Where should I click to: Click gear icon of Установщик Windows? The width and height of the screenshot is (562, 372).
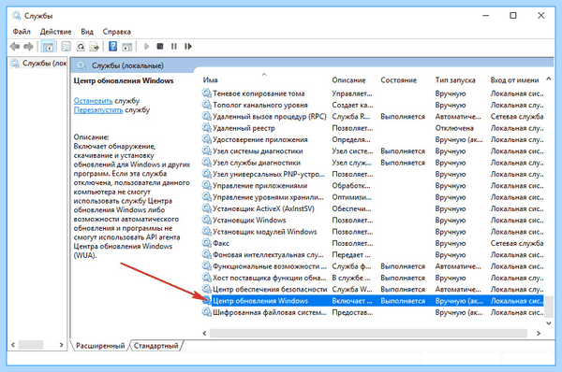point(206,220)
